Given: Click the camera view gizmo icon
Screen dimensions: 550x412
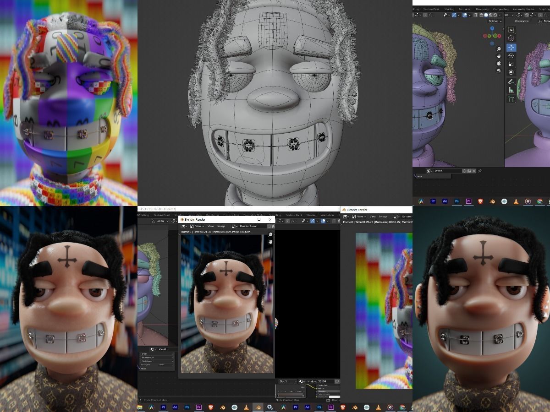Looking at the screenshot, I should (x=498, y=63).
